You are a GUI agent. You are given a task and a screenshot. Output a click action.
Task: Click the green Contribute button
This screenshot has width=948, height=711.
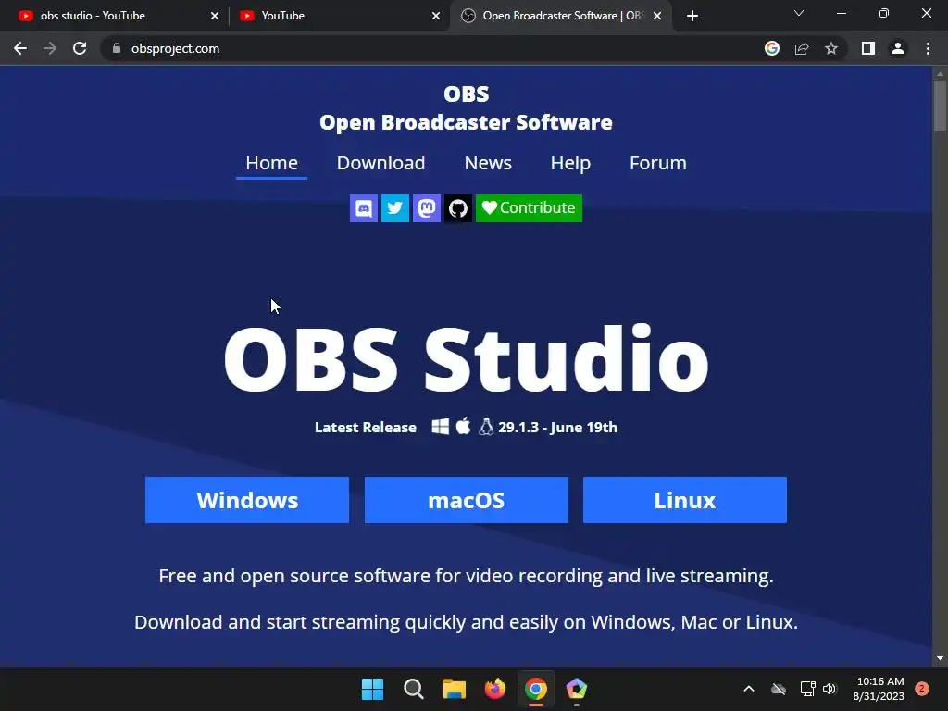point(529,208)
